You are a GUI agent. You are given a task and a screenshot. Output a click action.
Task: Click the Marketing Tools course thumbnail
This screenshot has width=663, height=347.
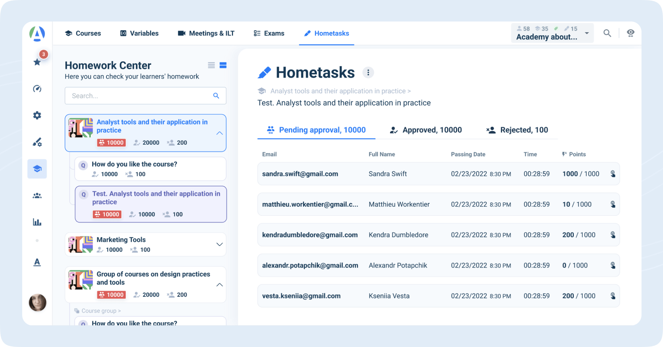(x=81, y=244)
